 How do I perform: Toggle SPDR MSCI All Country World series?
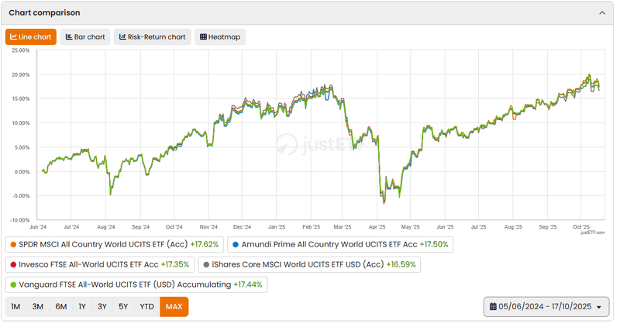[x=114, y=244]
